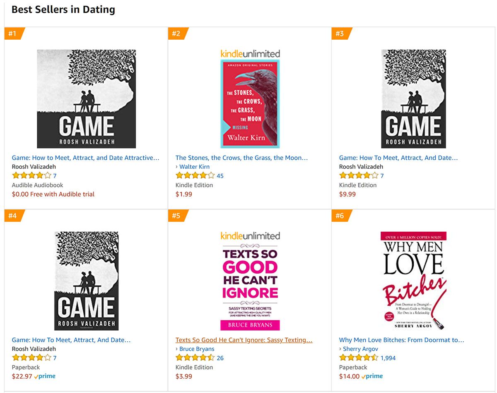Click Texts So Good He Can't Ignore title
Viewport: 497px width, 393px height.
(x=244, y=340)
